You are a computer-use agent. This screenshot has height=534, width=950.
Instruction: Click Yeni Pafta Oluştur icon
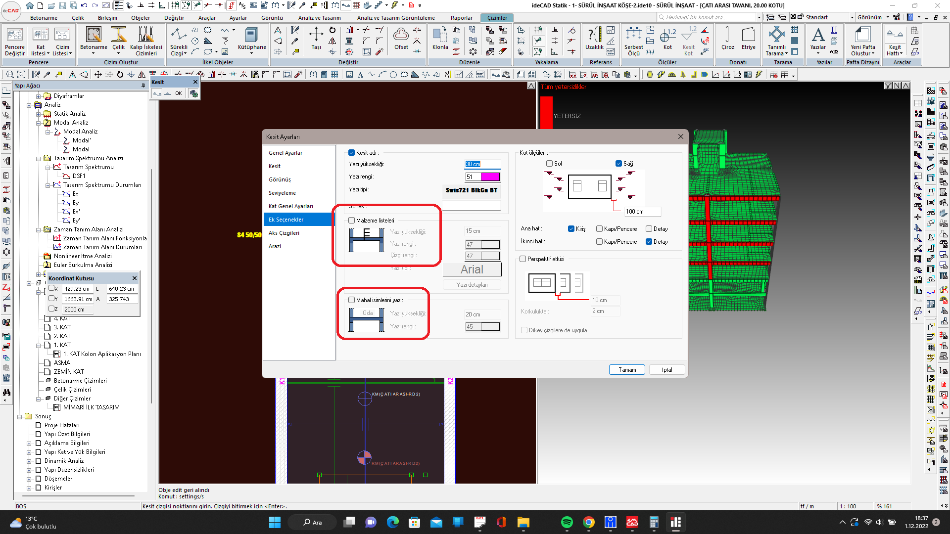click(862, 42)
